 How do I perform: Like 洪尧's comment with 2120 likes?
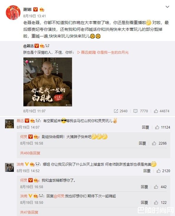163,171
